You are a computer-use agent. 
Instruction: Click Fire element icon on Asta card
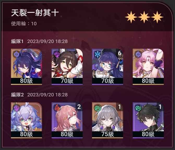click(57, 108)
